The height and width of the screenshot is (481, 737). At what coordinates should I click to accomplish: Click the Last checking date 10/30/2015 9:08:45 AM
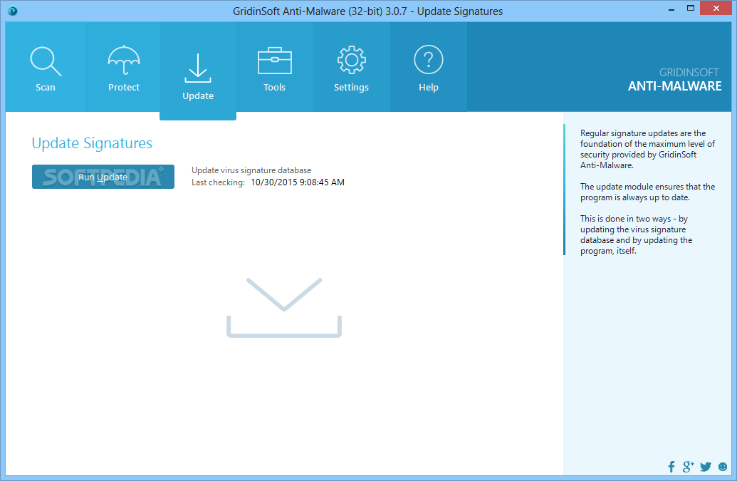coord(298,182)
